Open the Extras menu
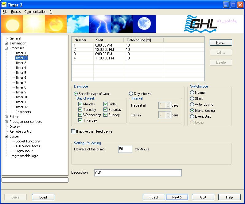Screen dimensions: 245x204 [x=16, y=12]
